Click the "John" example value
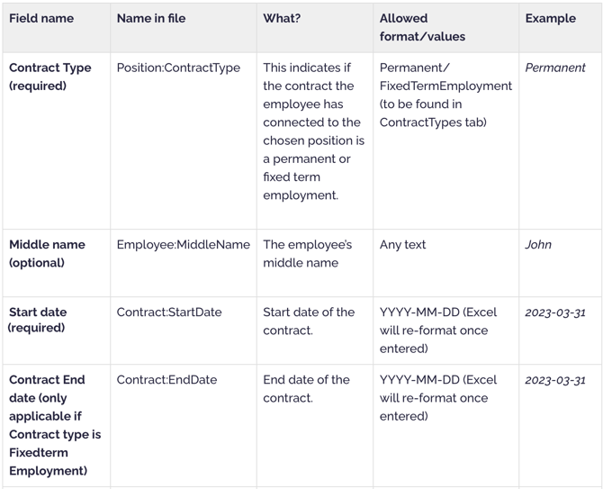Image resolution: width=603 pixels, height=489 pixels. (538, 244)
